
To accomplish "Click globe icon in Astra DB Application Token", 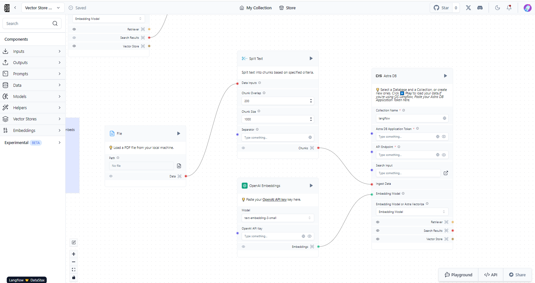I will pyautogui.click(x=438, y=136).
